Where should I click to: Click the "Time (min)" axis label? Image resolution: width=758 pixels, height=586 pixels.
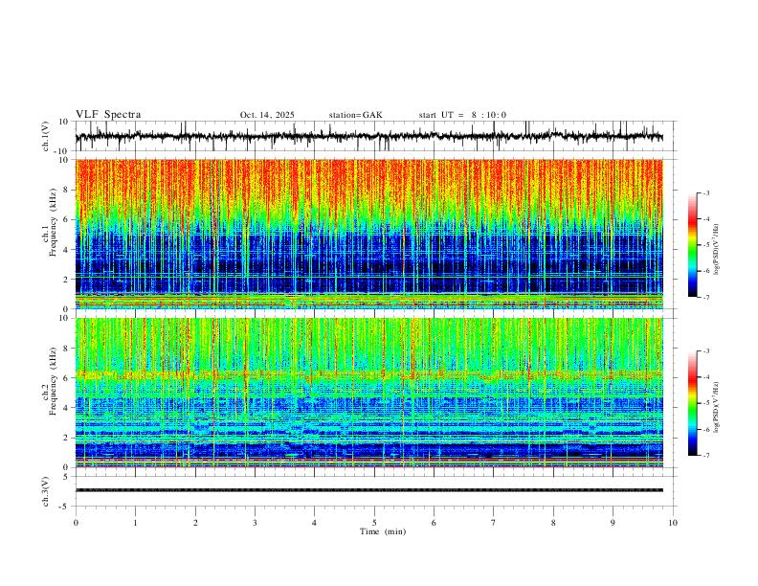pyautogui.click(x=383, y=531)
